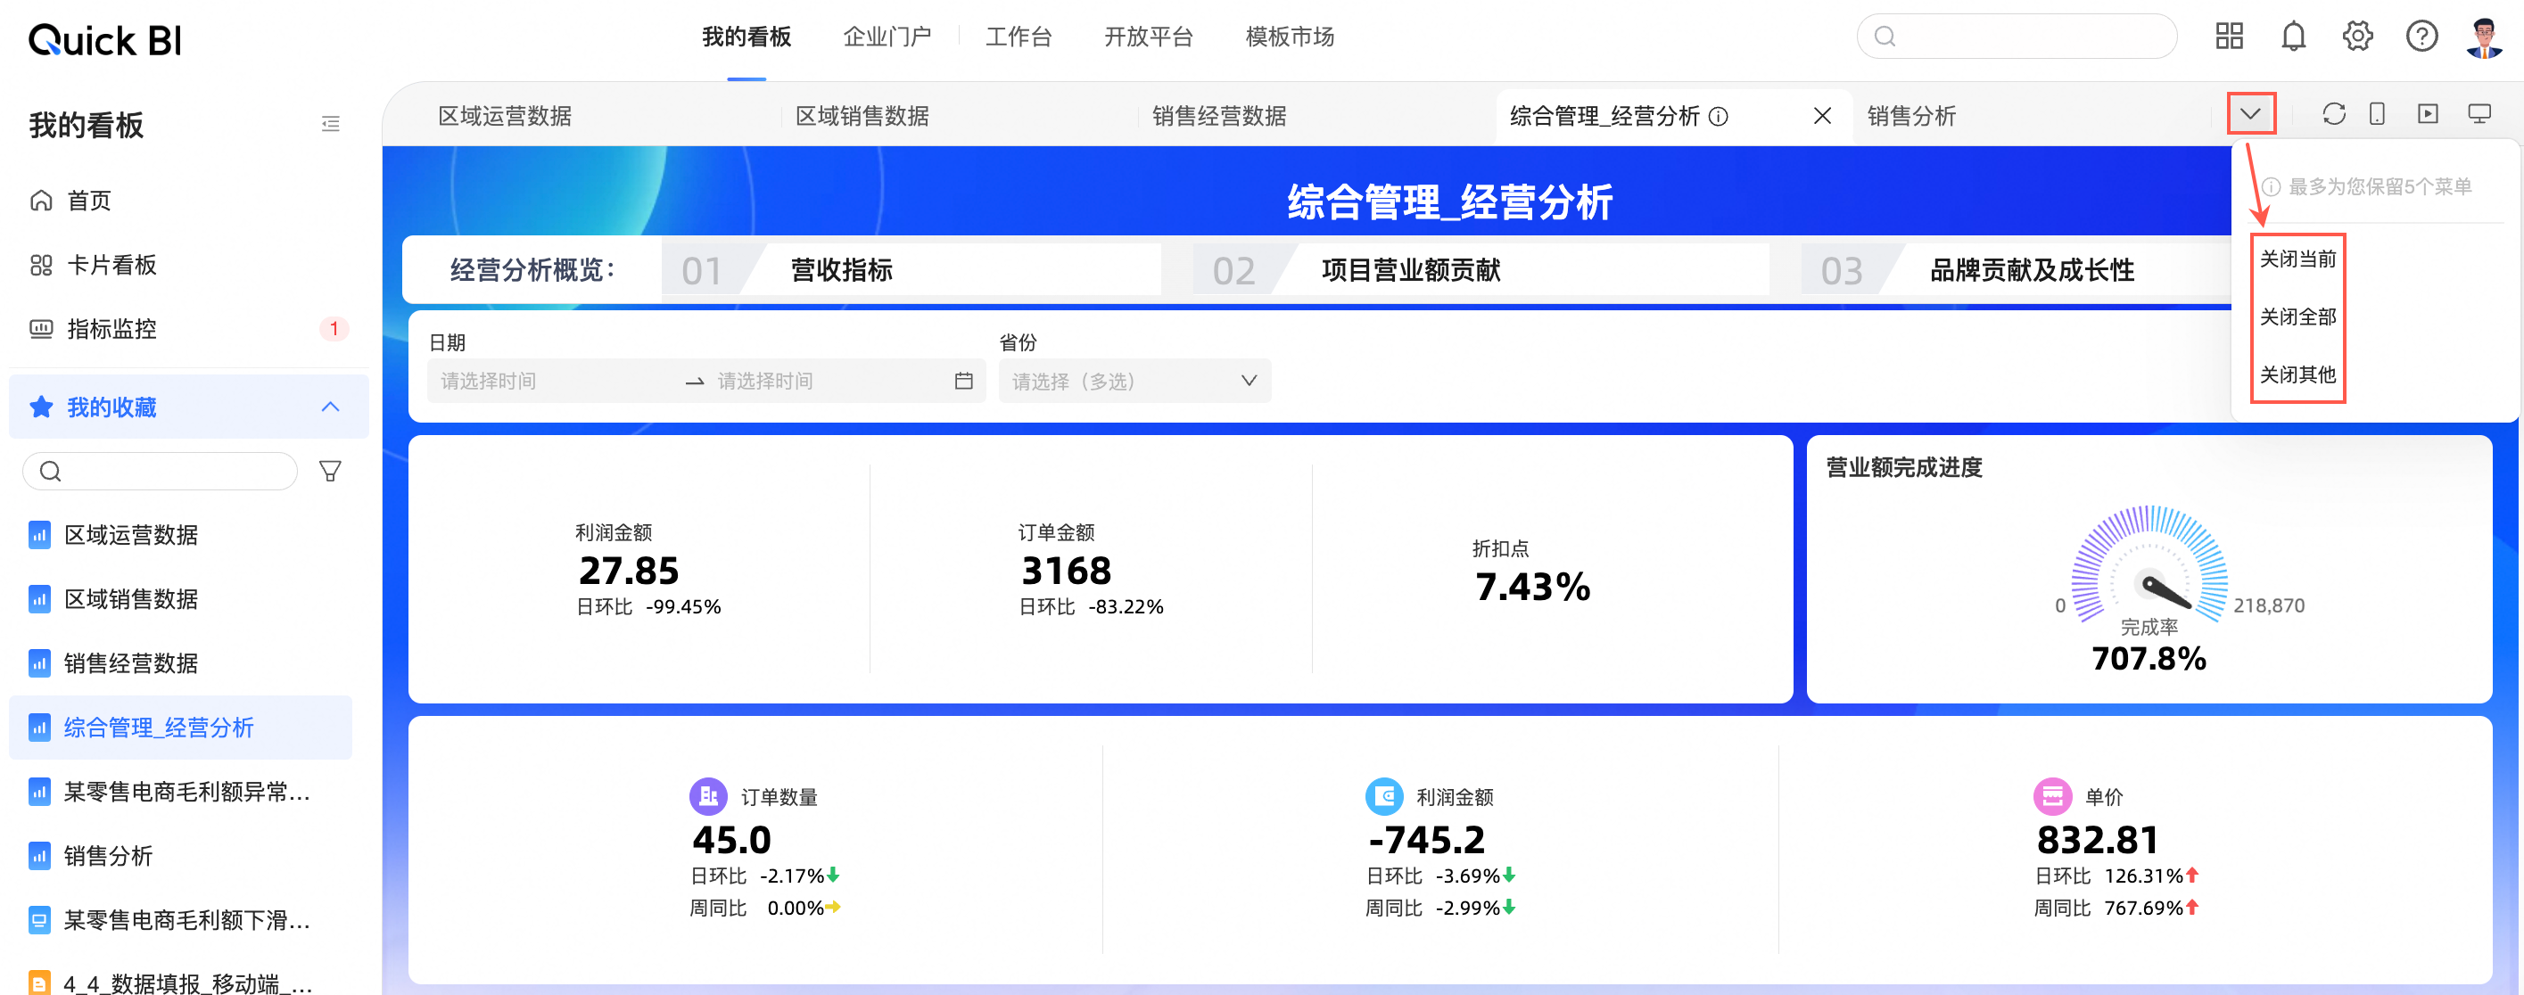Collapse the sidebar menu icon

point(330,125)
